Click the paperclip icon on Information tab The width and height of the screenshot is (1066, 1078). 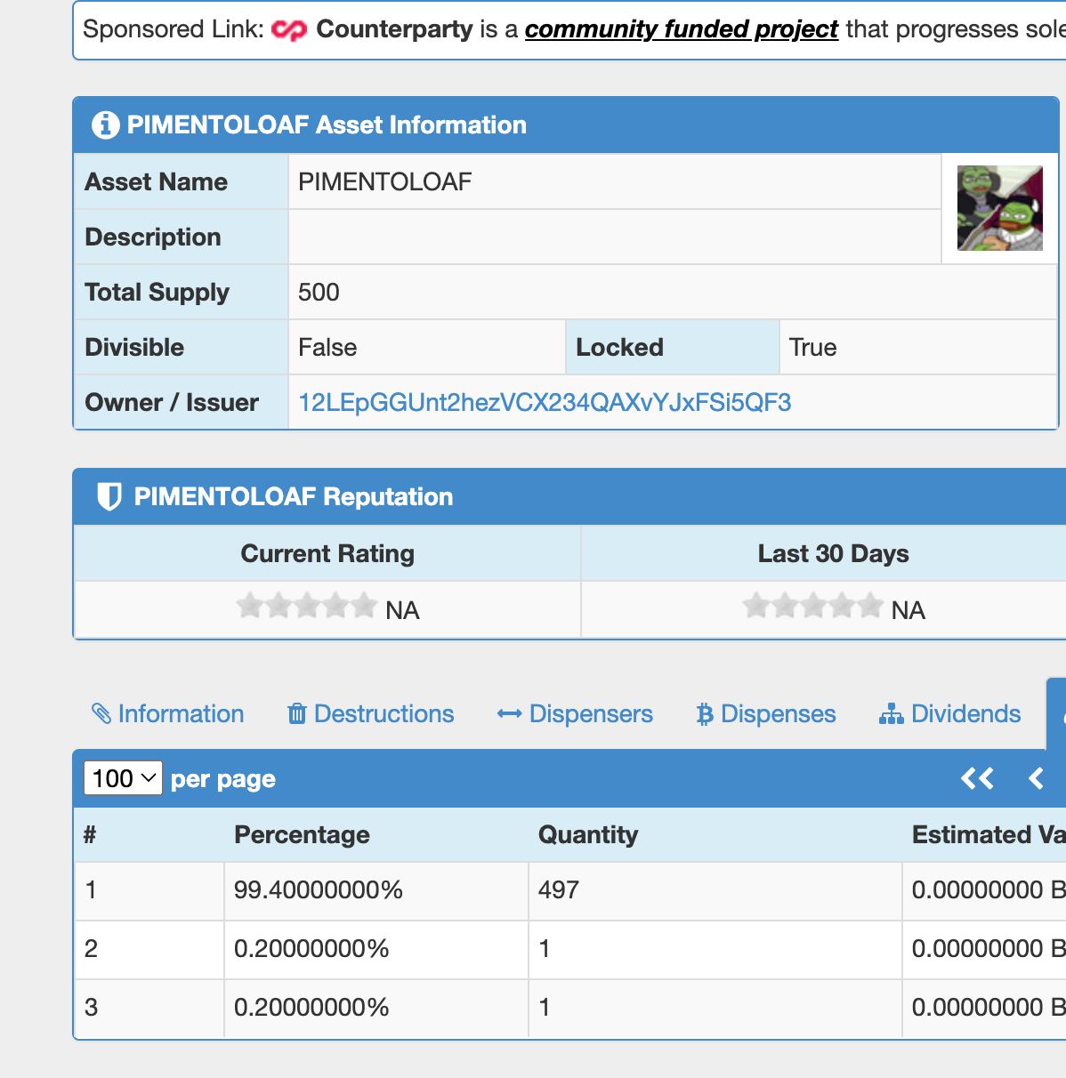click(101, 714)
